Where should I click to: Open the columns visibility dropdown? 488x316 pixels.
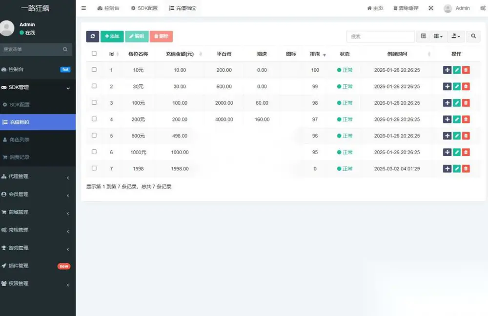[x=438, y=36]
